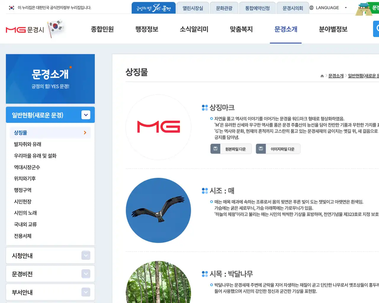This screenshot has height=303, width=379.
Task: Follow the 일반현황 breadcrumb link
Action: pyautogui.click(x=363, y=76)
